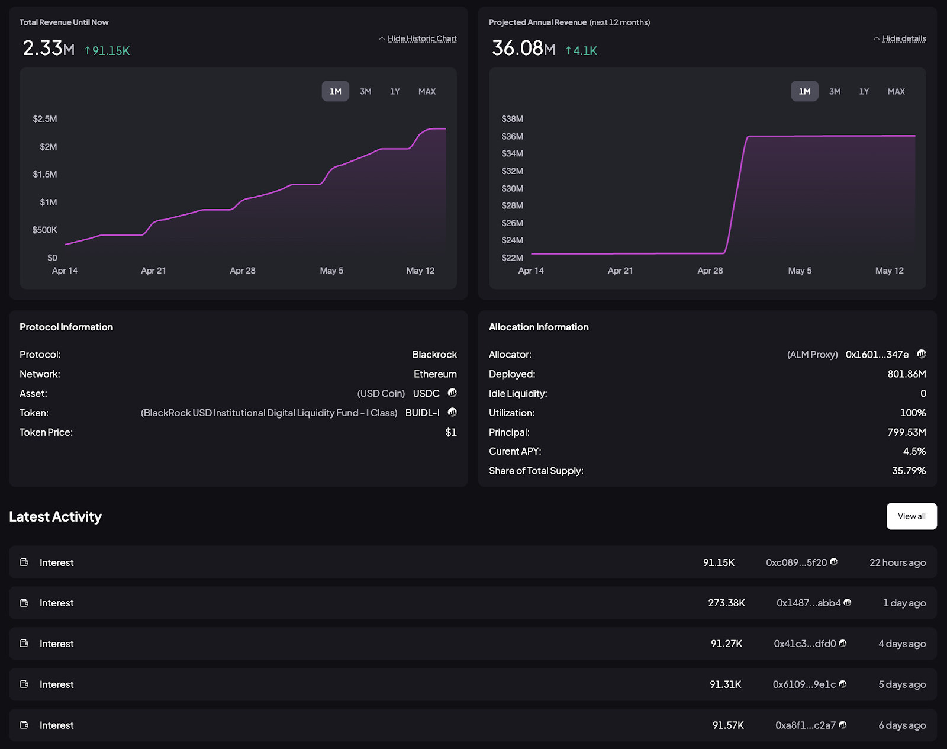Click the explorer icon next to hash 0xa8f1...c2a7
Image resolution: width=947 pixels, height=749 pixels.
[x=843, y=725]
